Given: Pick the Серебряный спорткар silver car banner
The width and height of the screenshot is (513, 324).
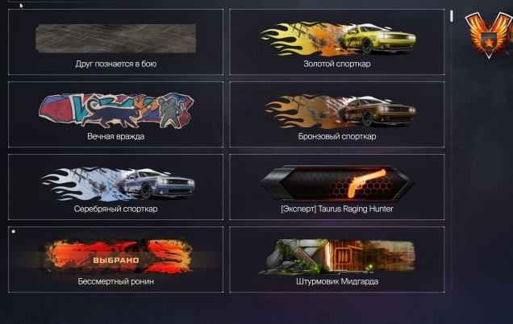Looking at the screenshot, I should pos(118,184).
